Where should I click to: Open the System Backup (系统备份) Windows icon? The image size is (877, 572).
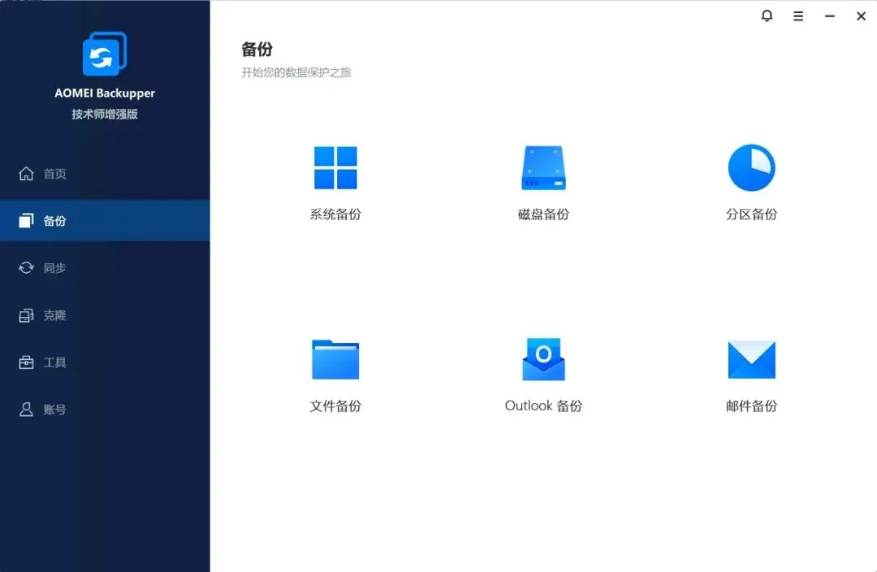(335, 168)
